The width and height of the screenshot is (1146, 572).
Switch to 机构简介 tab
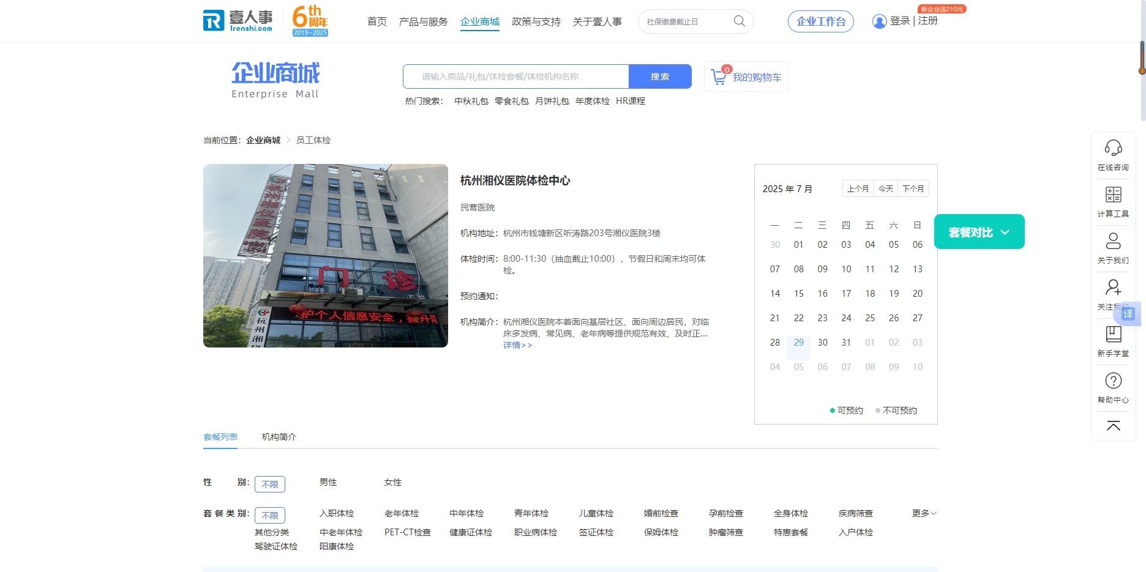click(x=279, y=437)
